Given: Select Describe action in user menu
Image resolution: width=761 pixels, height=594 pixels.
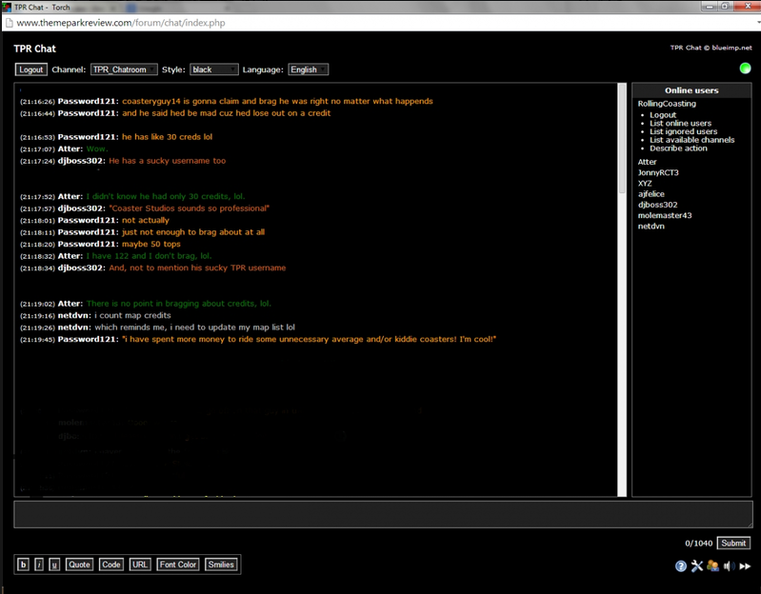Looking at the screenshot, I should click(x=678, y=148).
